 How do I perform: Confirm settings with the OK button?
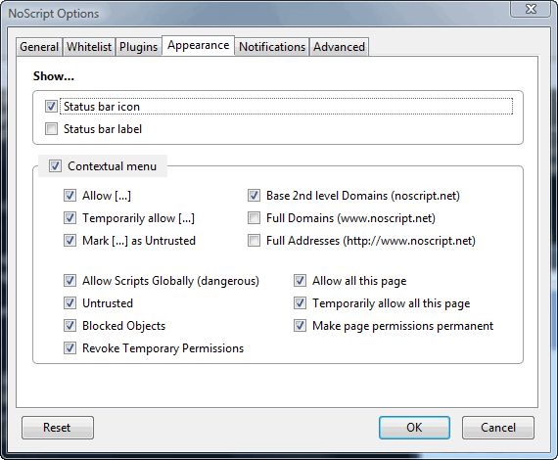(x=414, y=428)
